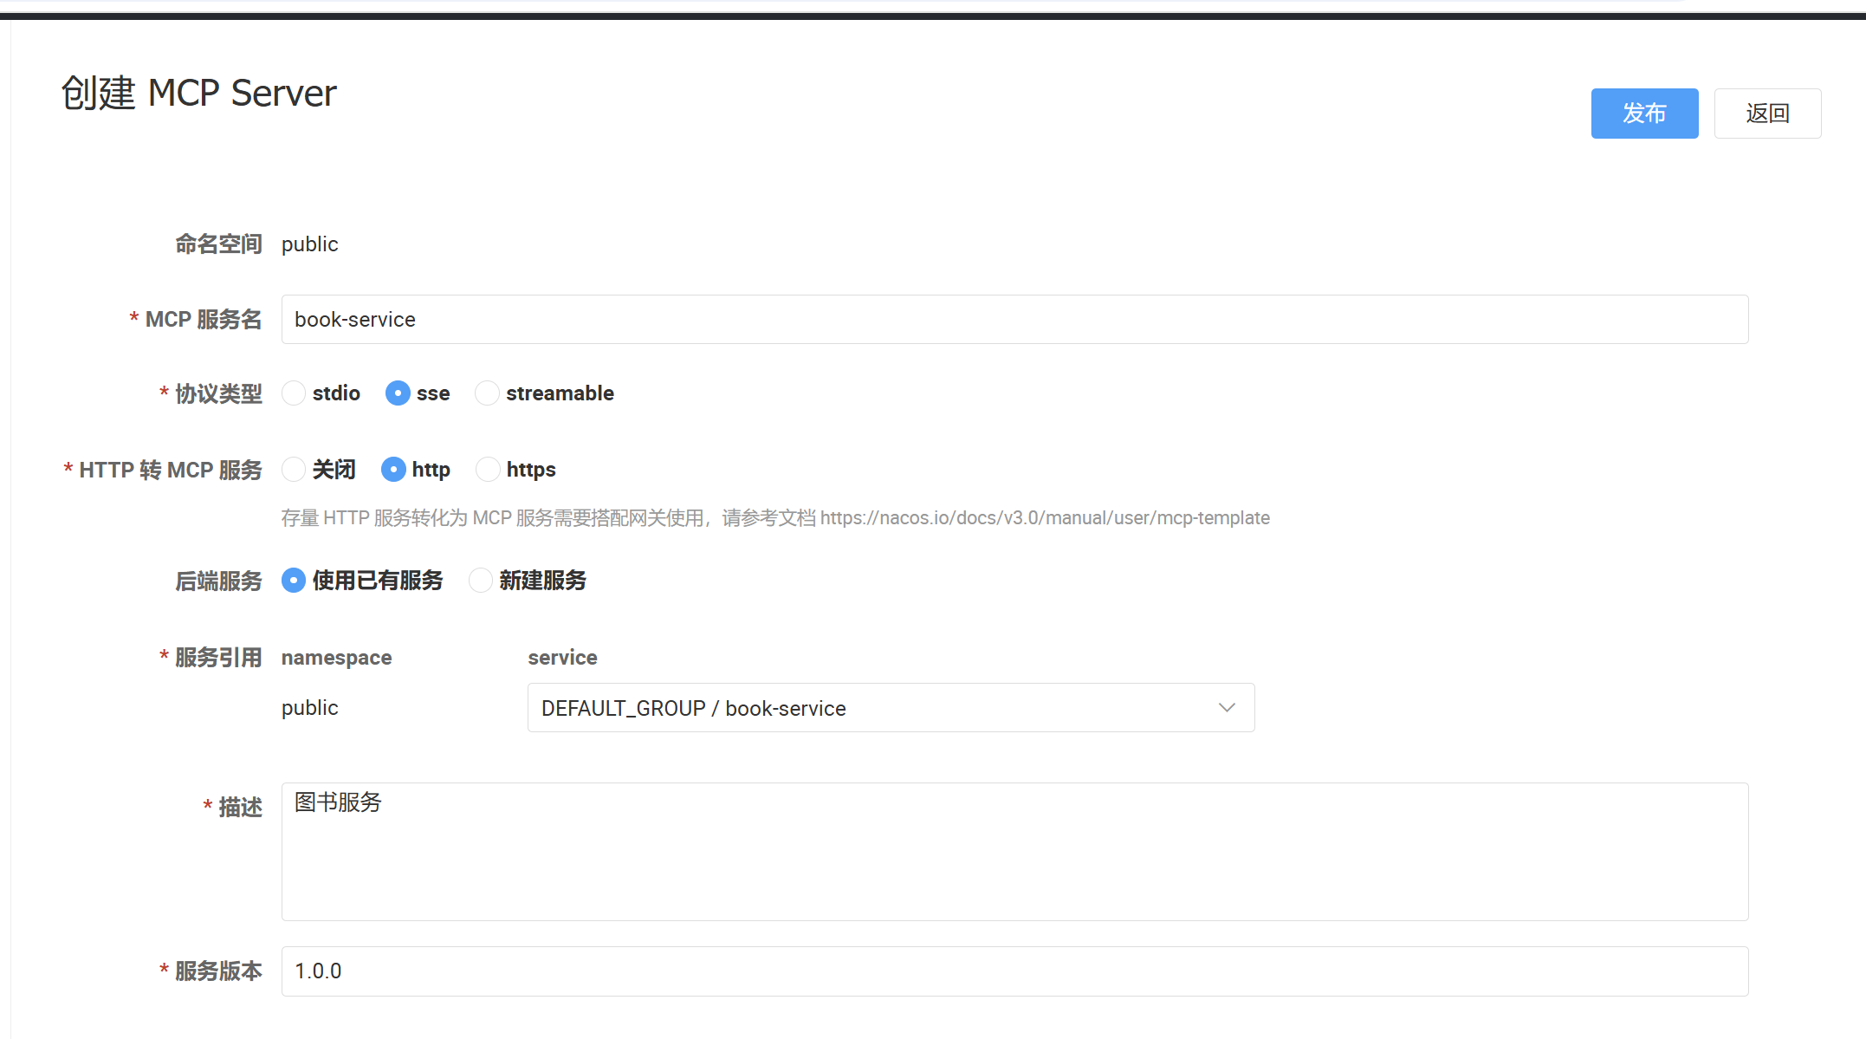Select the http conversion radio option
This screenshot has height=1039, width=1866.
point(393,470)
